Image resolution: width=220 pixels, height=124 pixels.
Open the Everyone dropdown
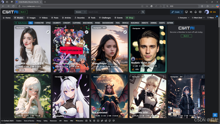pos(184,18)
